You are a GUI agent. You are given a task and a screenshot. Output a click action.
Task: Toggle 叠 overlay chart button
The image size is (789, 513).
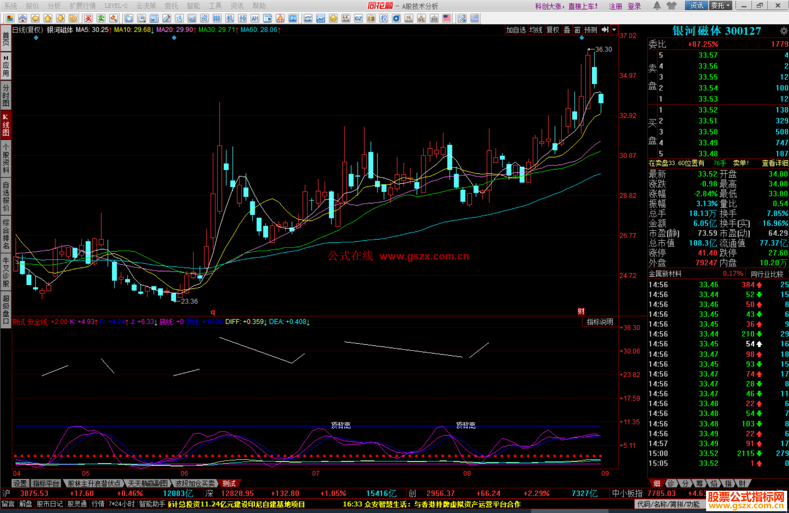[x=567, y=30]
